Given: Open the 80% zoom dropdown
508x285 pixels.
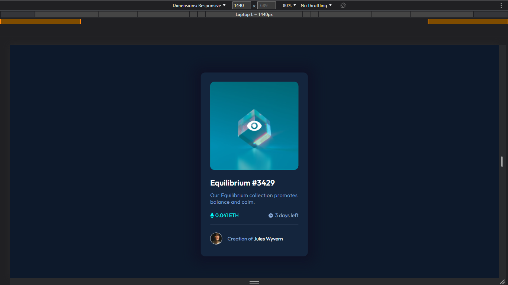Looking at the screenshot, I should (289, 6).
